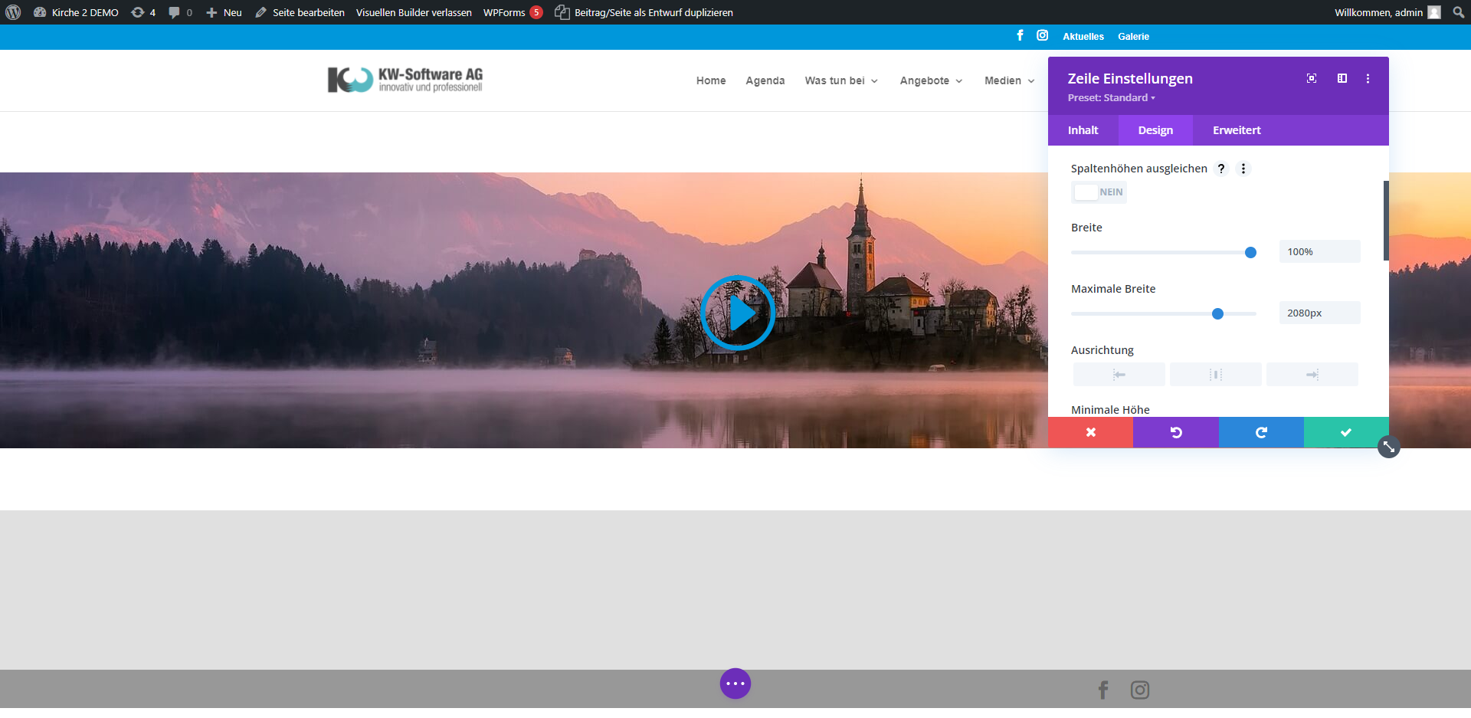This screenshot has width=1471, height=718.
Task: Click the fullscreen expand icon in Zeile Einstellungen
Action: tap(1312, 78)
